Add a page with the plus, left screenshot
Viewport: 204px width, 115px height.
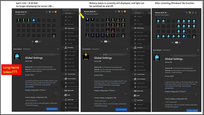(40, 42)
